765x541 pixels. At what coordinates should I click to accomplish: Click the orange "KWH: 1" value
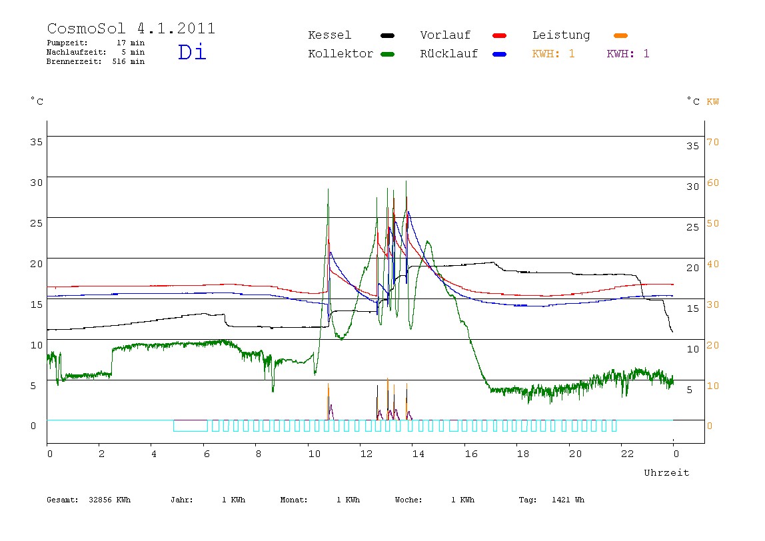pyautogui.click(x=553, y=54)
